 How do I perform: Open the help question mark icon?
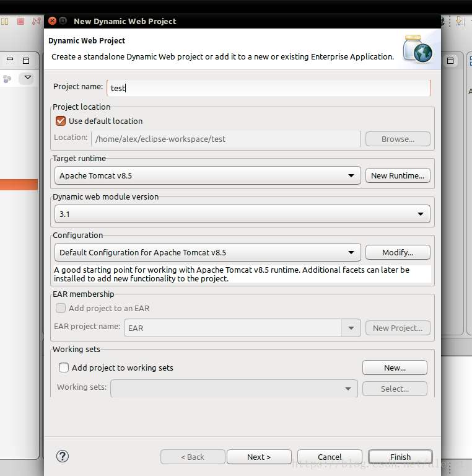coord(63,456)
